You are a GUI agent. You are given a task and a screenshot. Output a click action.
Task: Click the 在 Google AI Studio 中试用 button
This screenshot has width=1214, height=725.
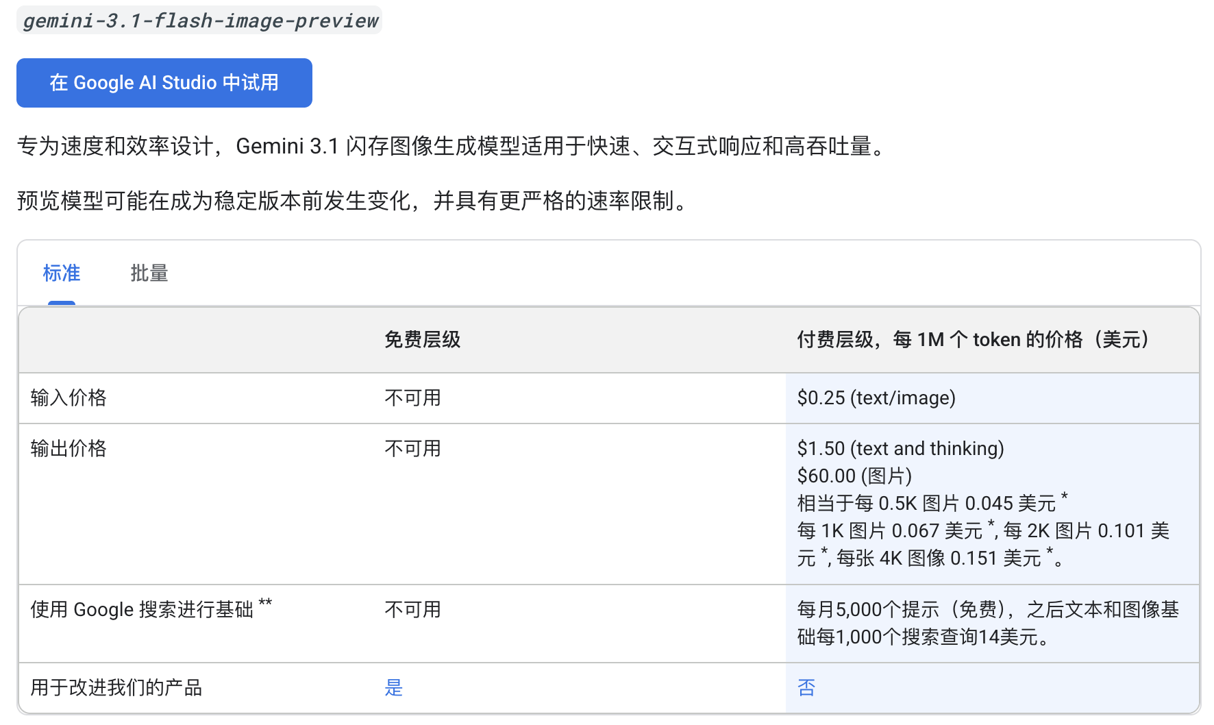coord(164,83)
